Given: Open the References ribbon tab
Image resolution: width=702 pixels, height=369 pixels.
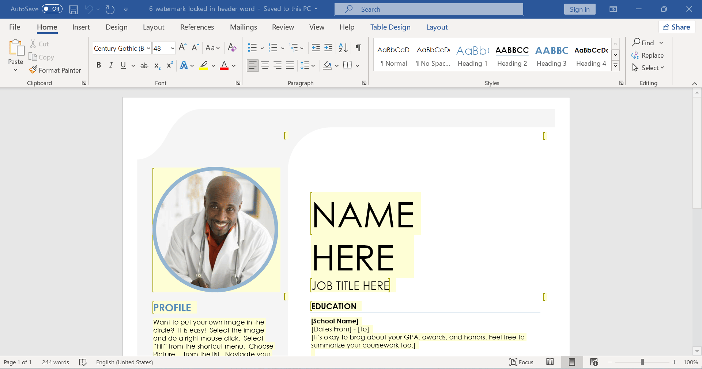Looking at the screenshot, I should pyautogui.click(x=197, y=27).
